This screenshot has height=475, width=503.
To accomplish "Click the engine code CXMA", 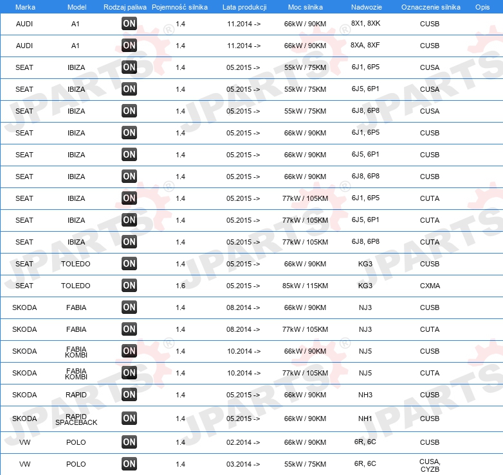I will [x=430, y=286].
